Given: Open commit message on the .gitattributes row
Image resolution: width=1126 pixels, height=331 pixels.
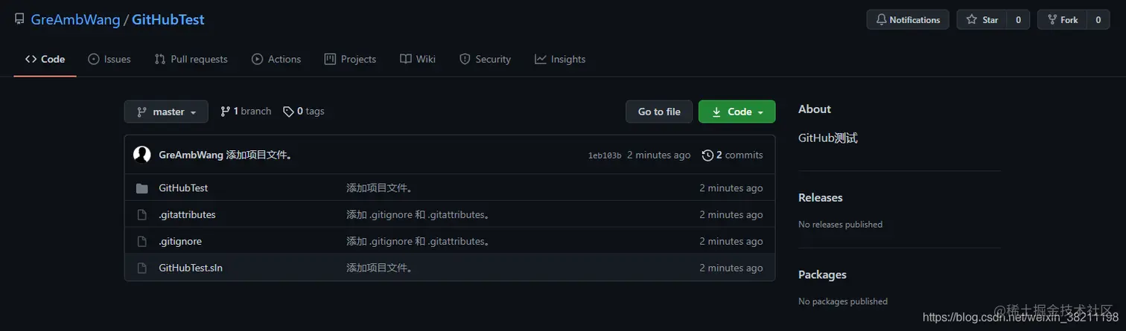Looking at the screenshot, I should (x=419, y=214).
